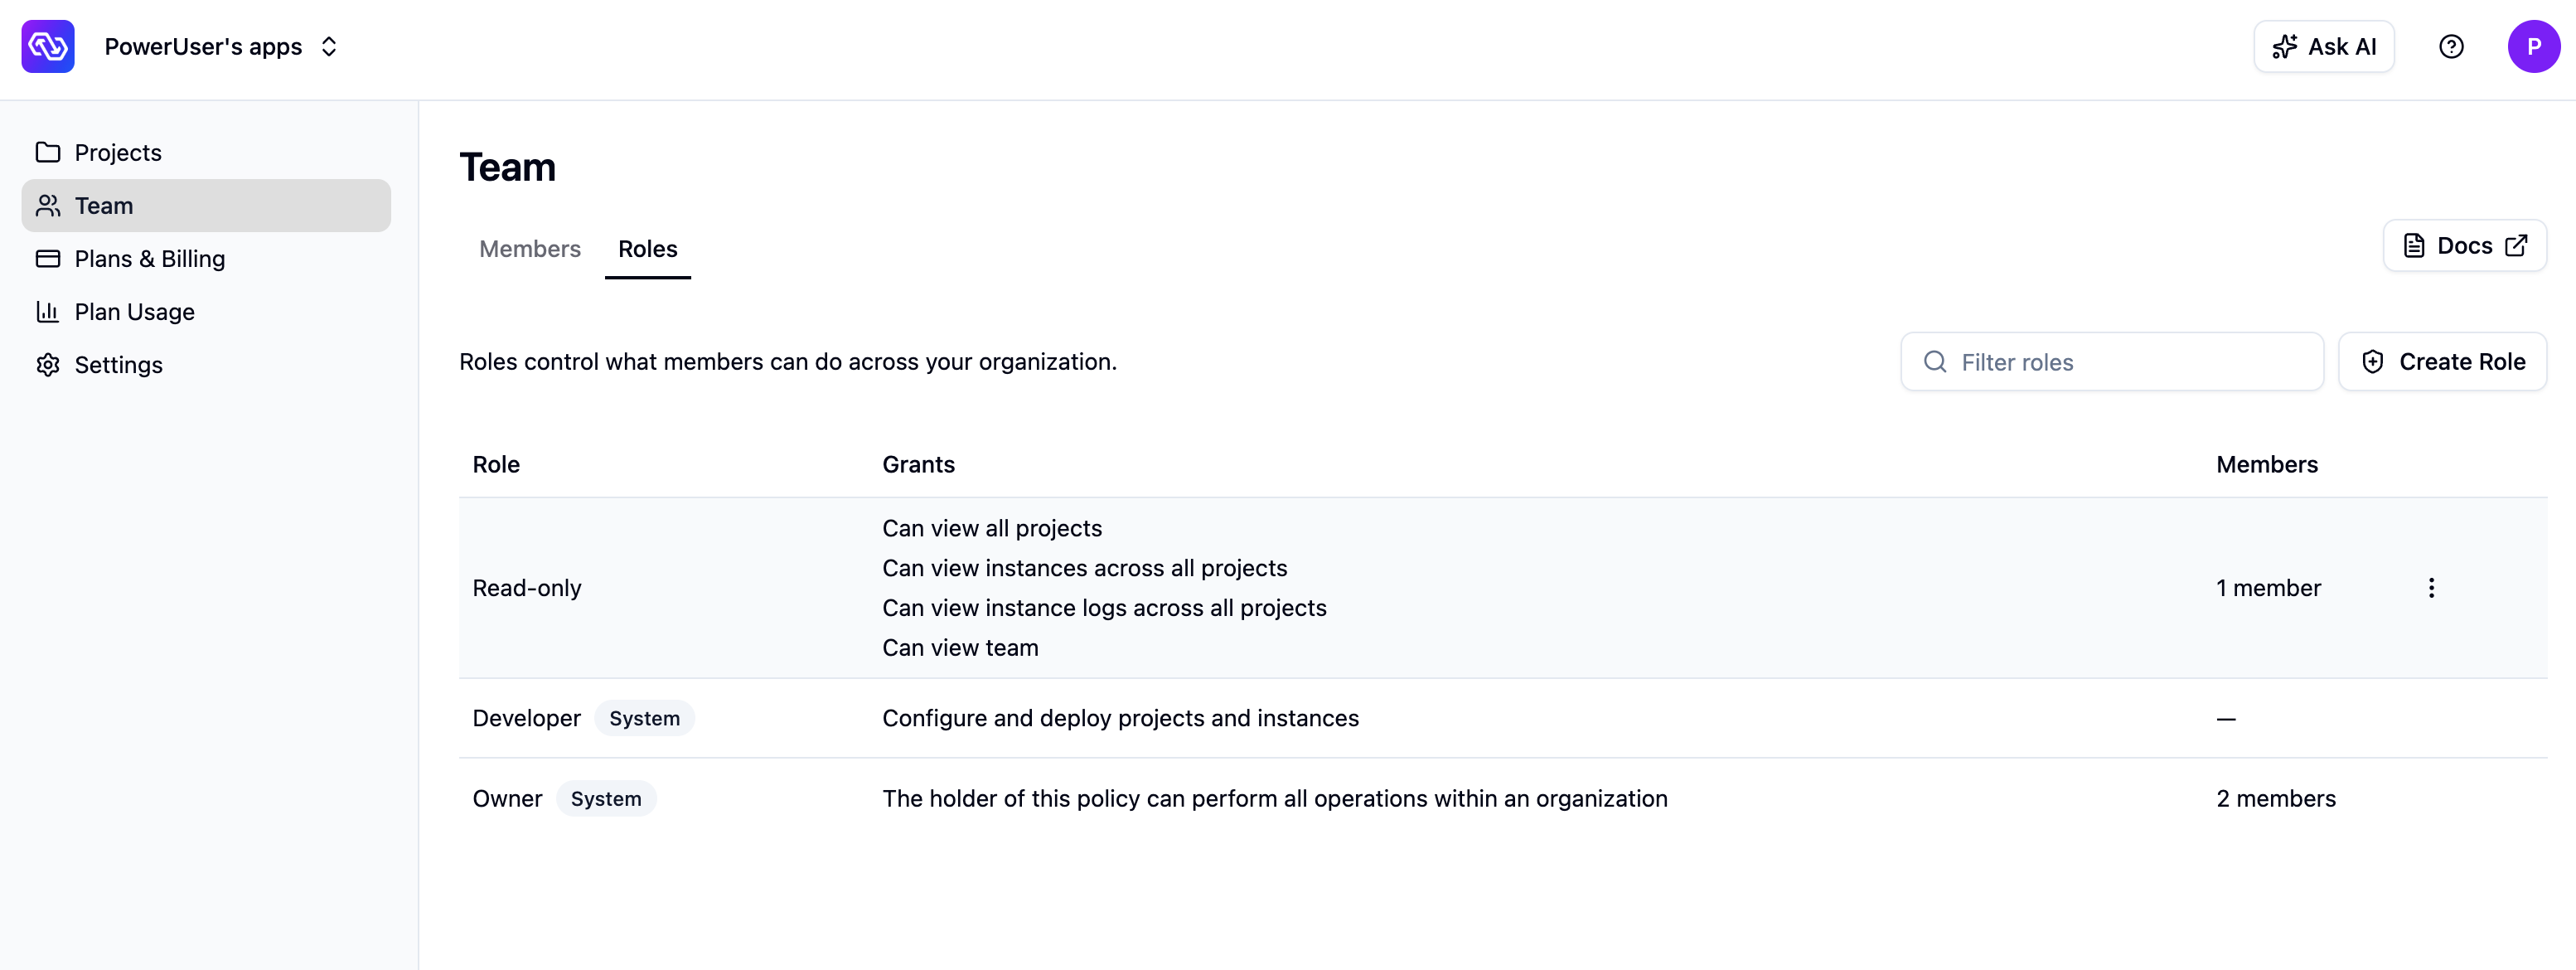This screenshot has height=970, width=2576.
Task: Open the Read-only role three-dot menu
Action: coord(2431,588)
